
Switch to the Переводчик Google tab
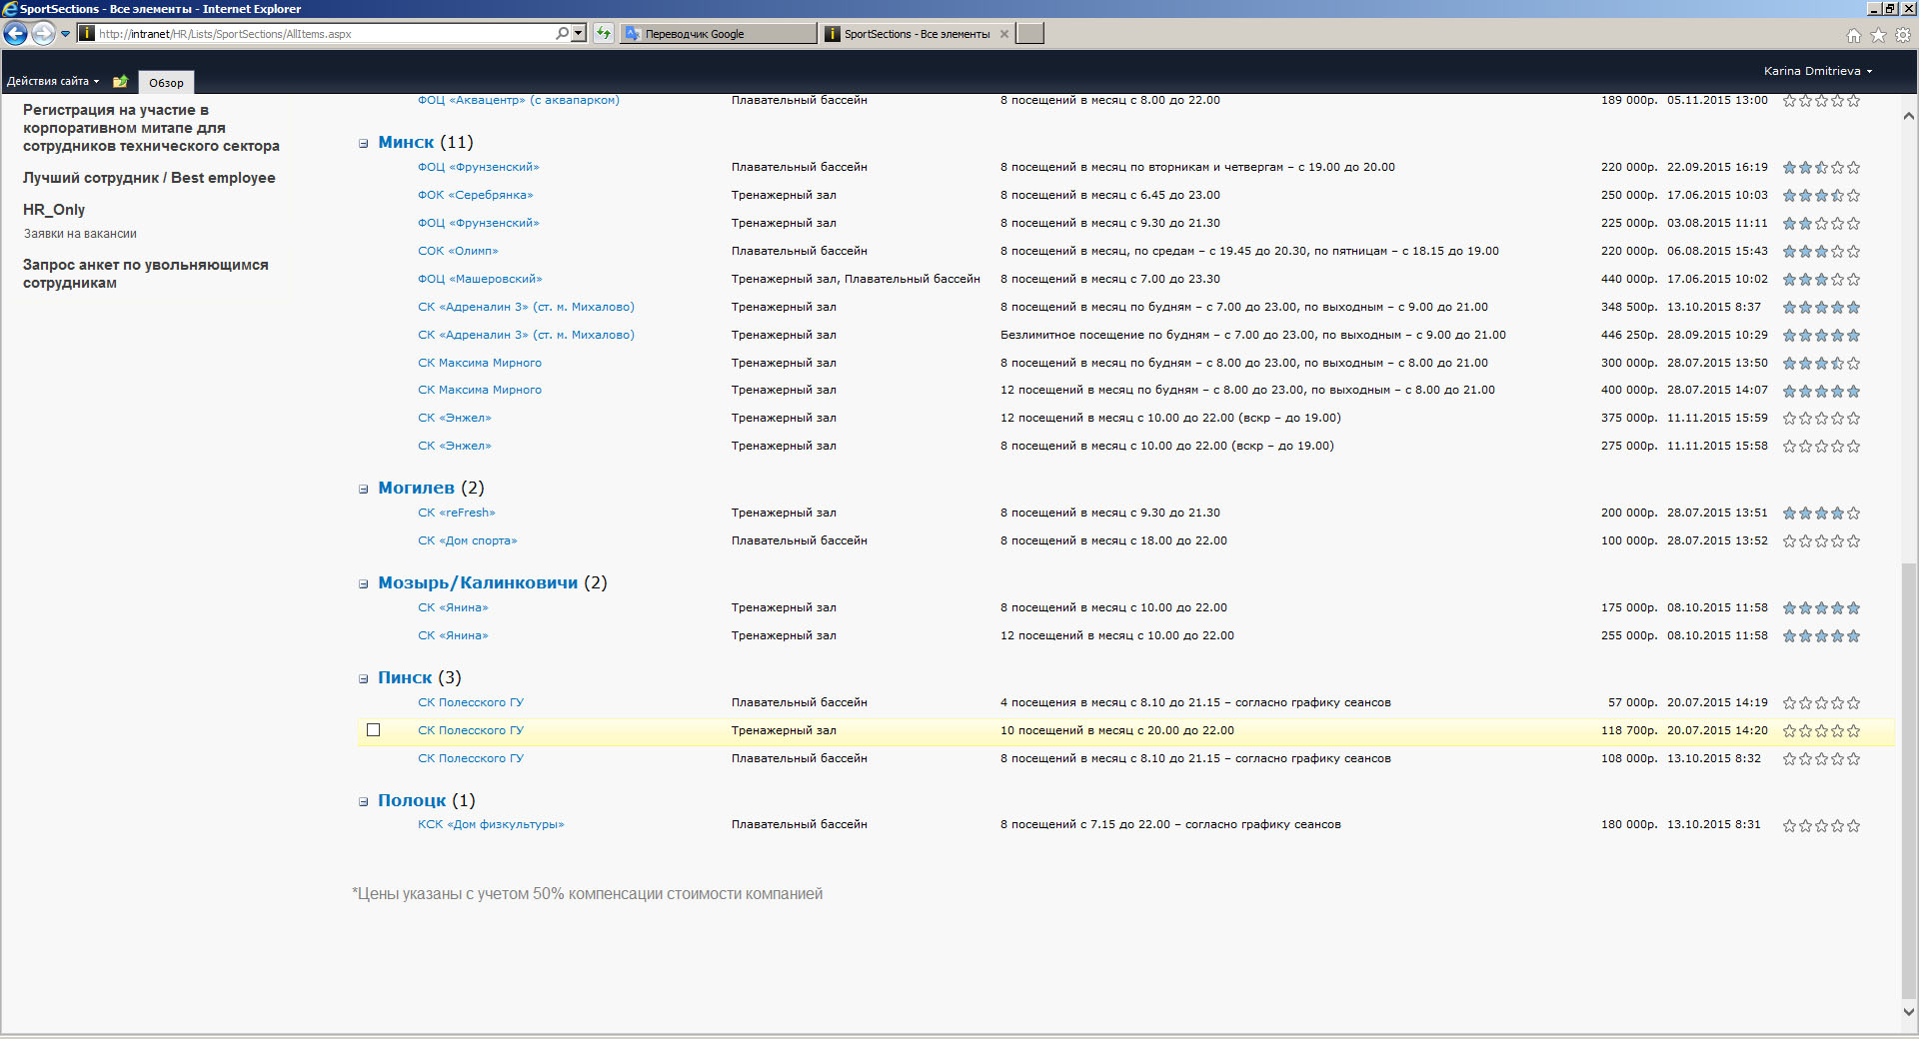pyautogui.click(x=717, y=34)
